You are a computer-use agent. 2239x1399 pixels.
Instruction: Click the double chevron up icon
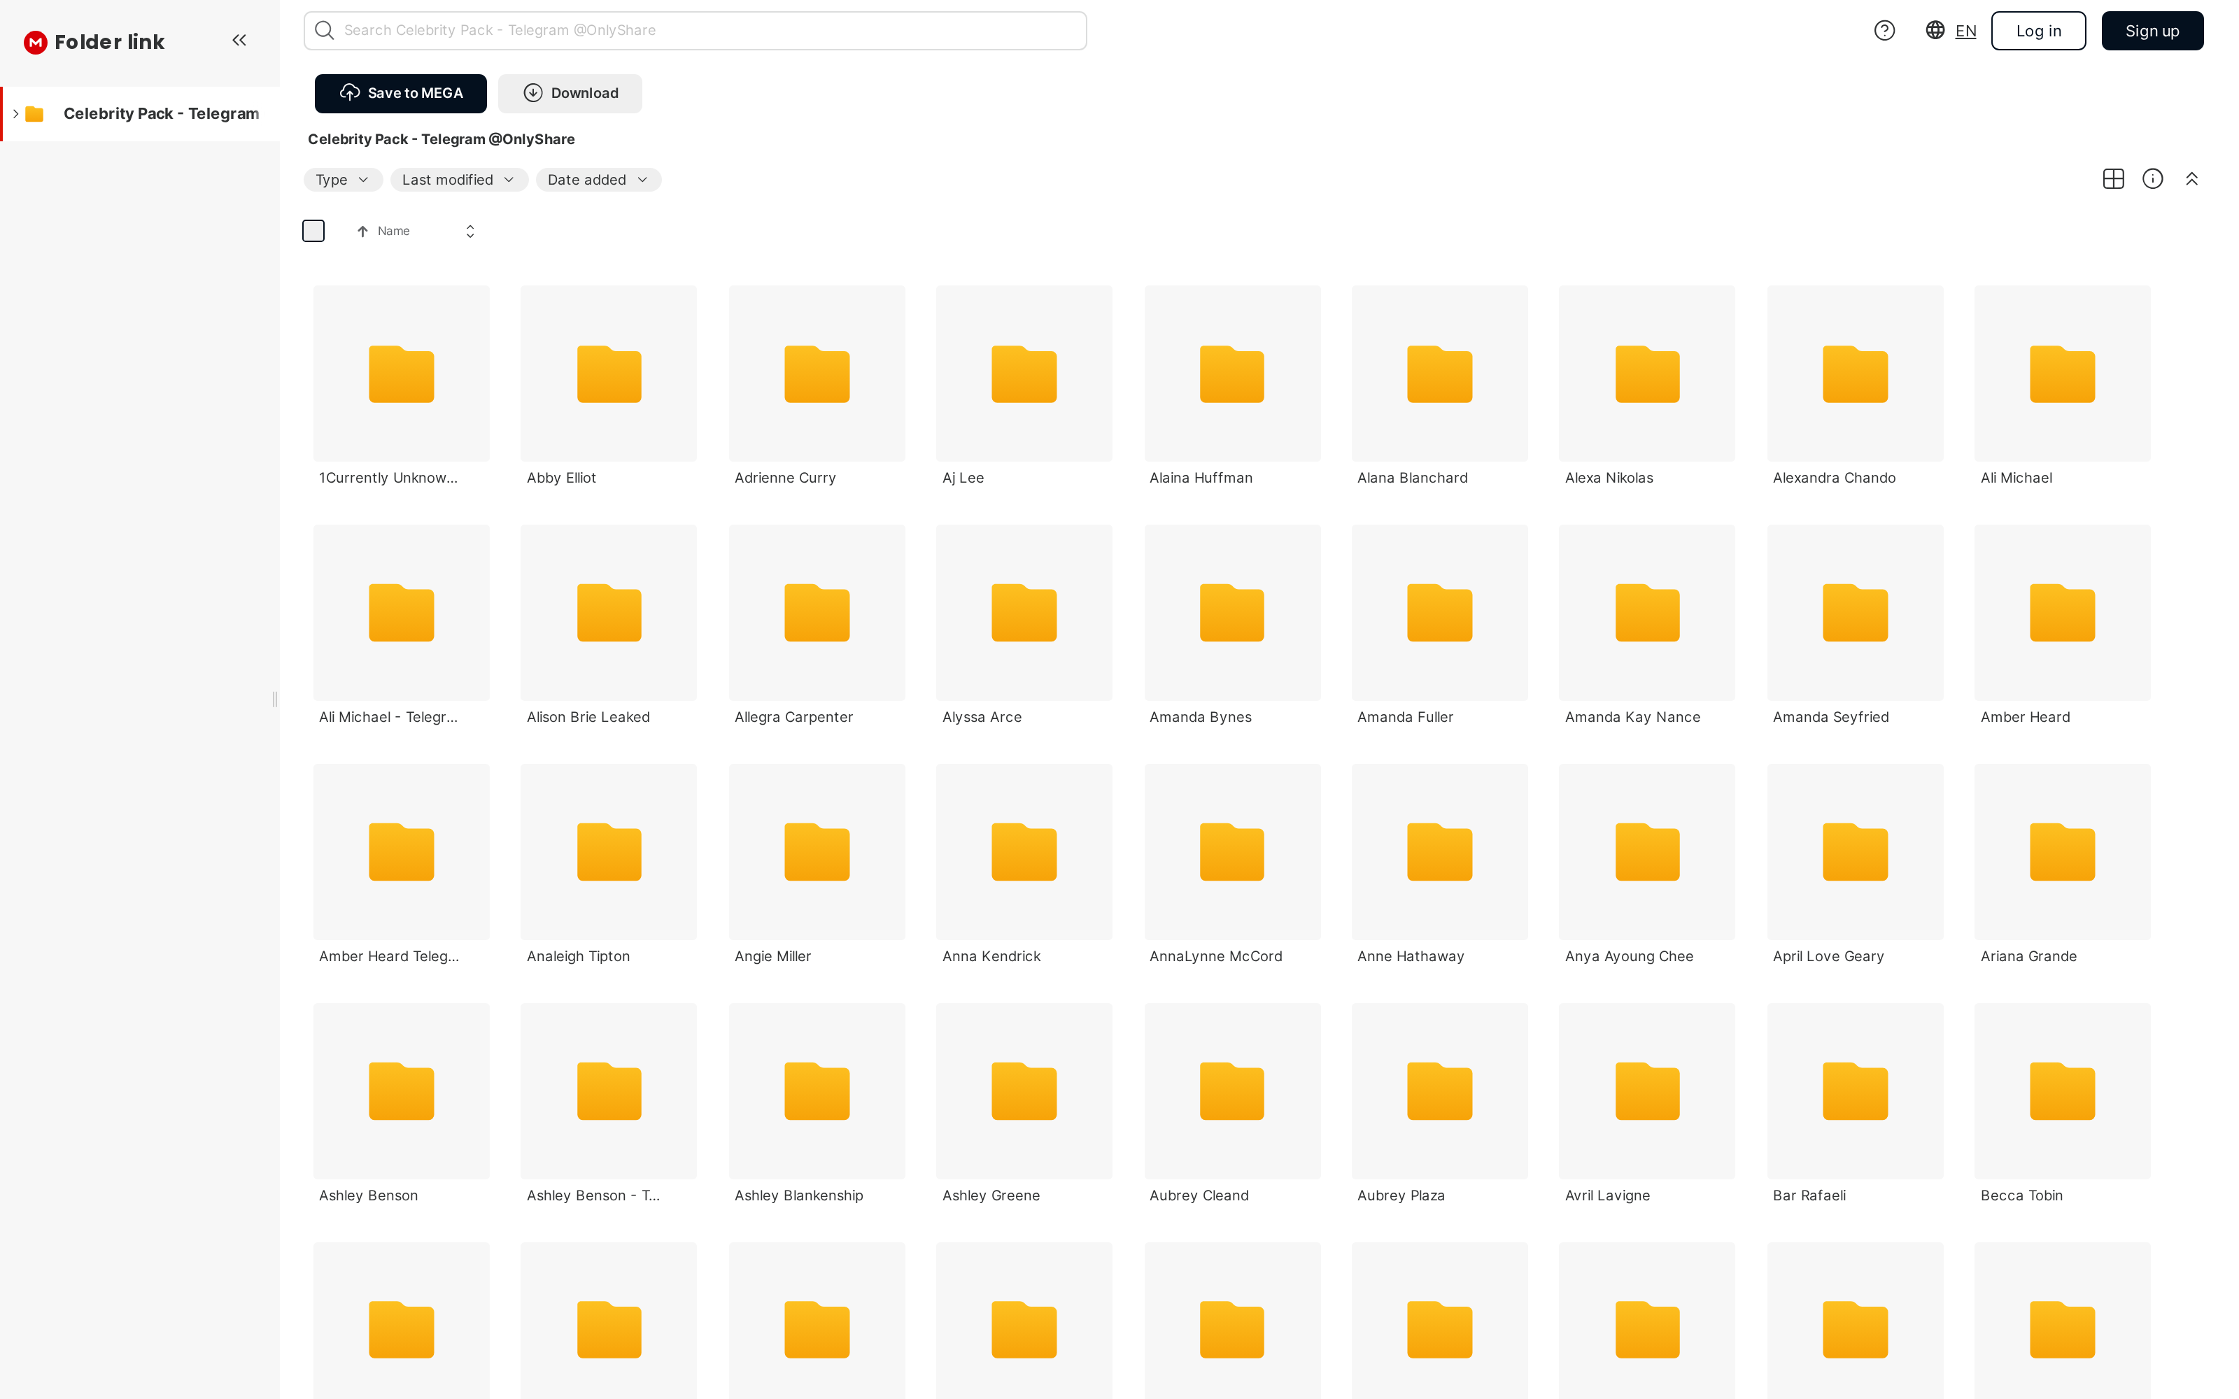2192,180
